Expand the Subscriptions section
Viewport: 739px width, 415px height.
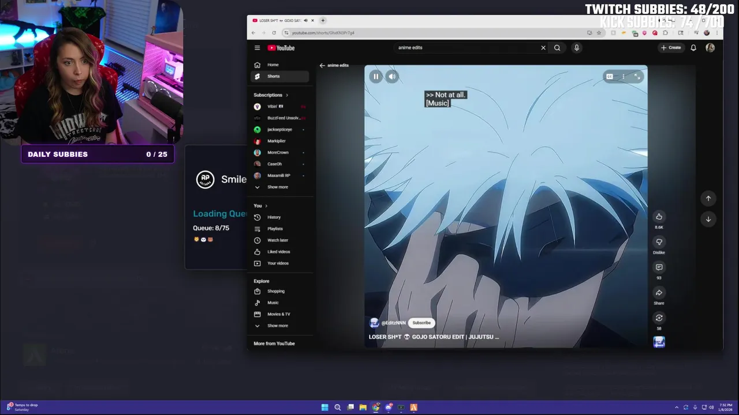click(271, 95)
